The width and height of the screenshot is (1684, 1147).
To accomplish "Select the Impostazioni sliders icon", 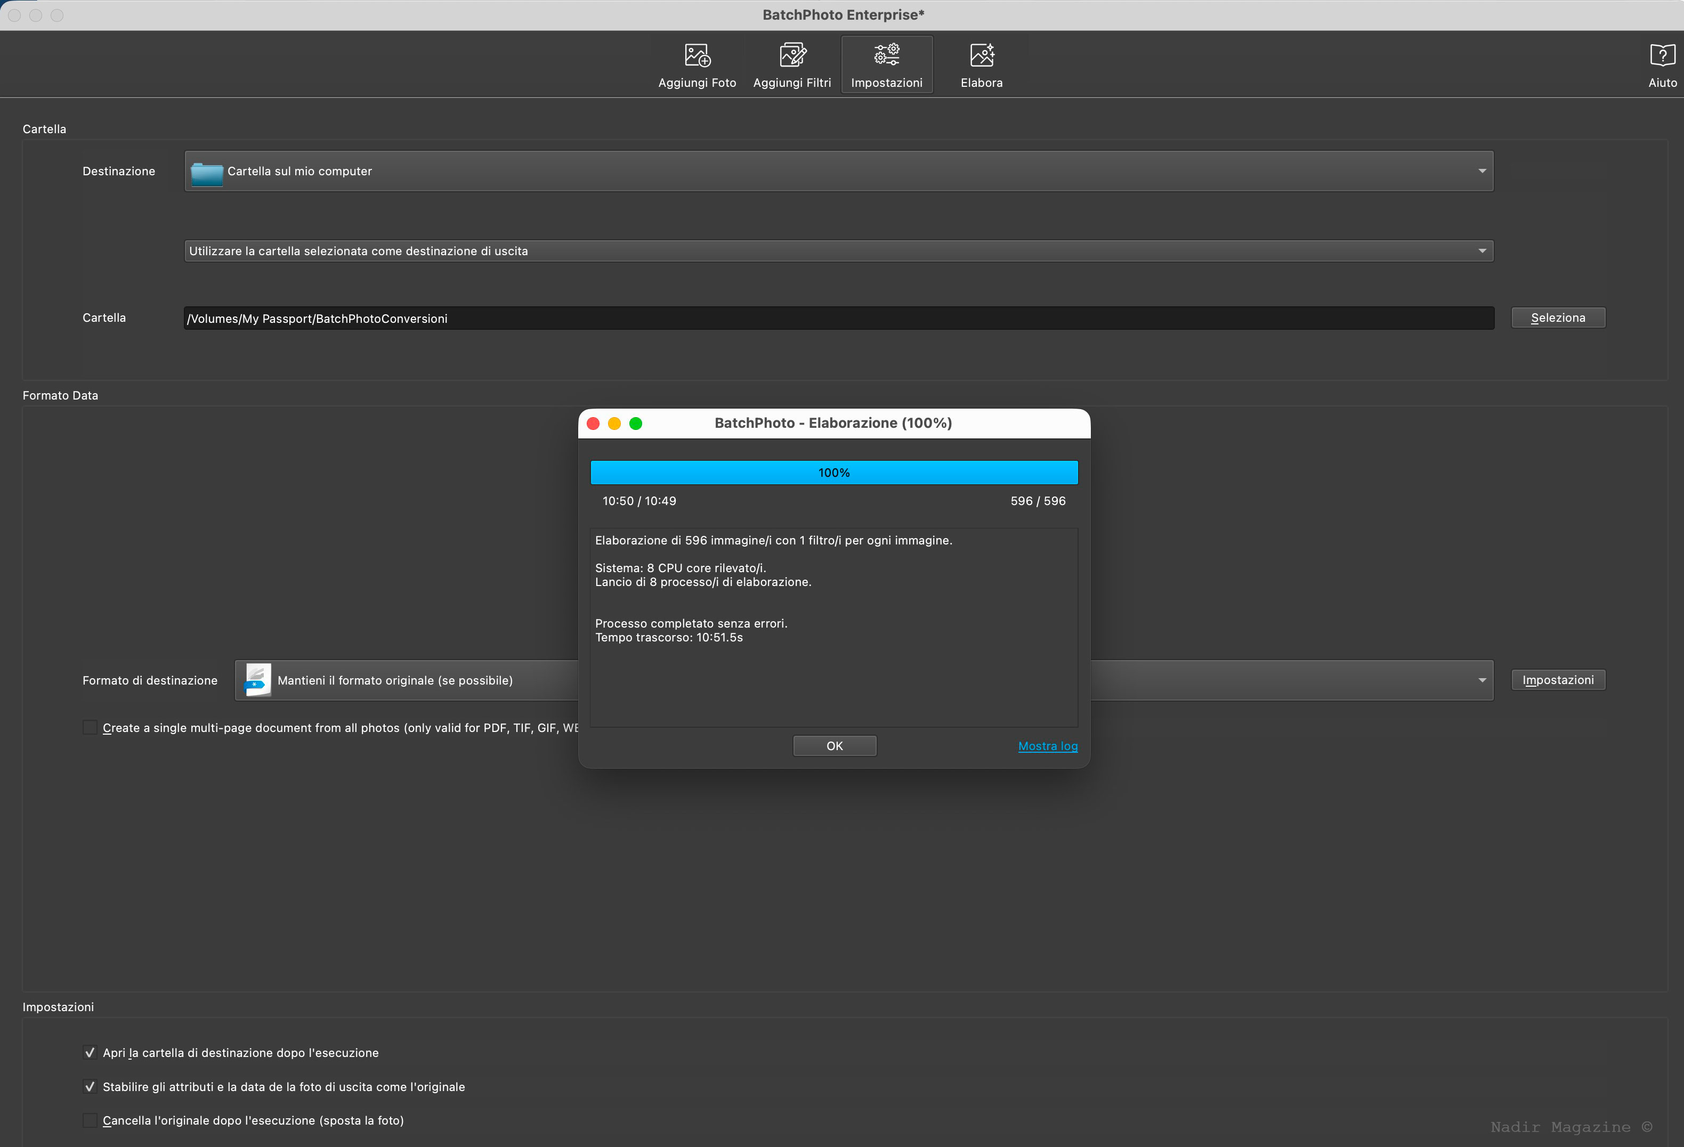I will [886, 55].
